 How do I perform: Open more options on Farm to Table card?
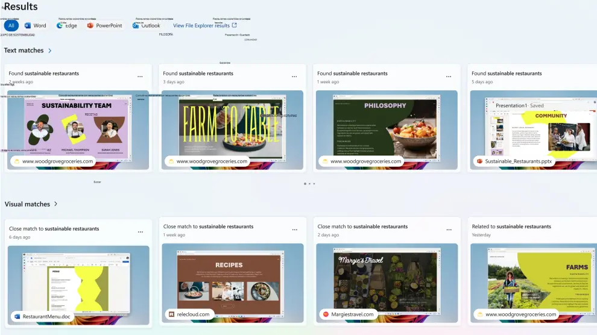point(294,77)
